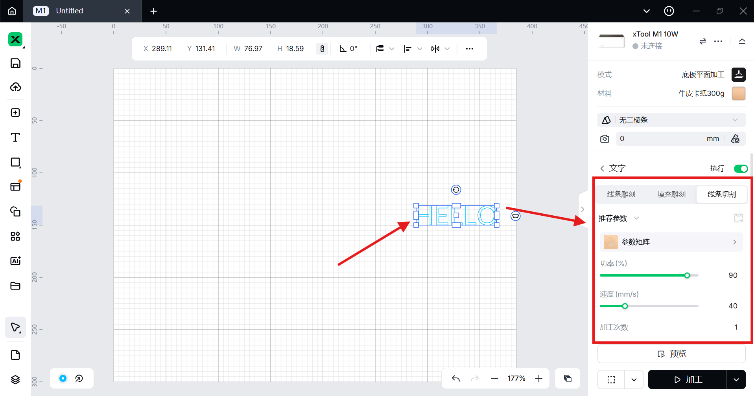Click the camera capture icon
The width and height of the screenshot is (754, 396).
click(x=605, y=139)
